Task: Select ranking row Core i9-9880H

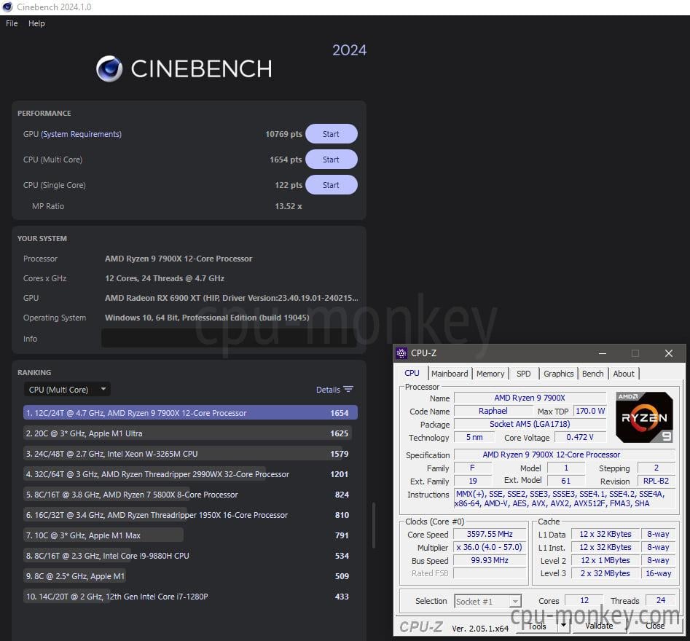Action: 190,556
